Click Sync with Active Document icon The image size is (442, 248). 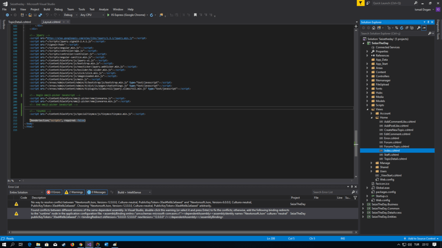[397, 28]
